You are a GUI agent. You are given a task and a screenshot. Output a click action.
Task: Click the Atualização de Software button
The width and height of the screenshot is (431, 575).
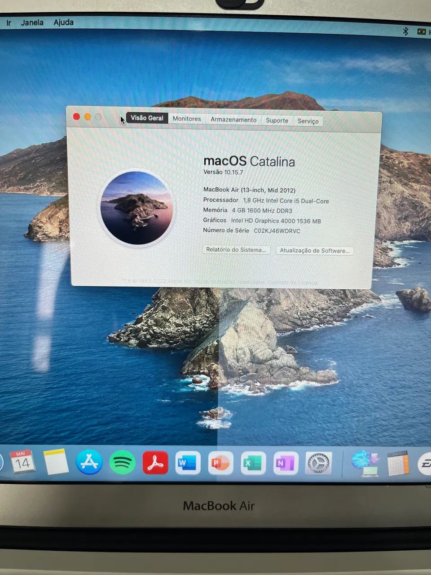point(314,251)
